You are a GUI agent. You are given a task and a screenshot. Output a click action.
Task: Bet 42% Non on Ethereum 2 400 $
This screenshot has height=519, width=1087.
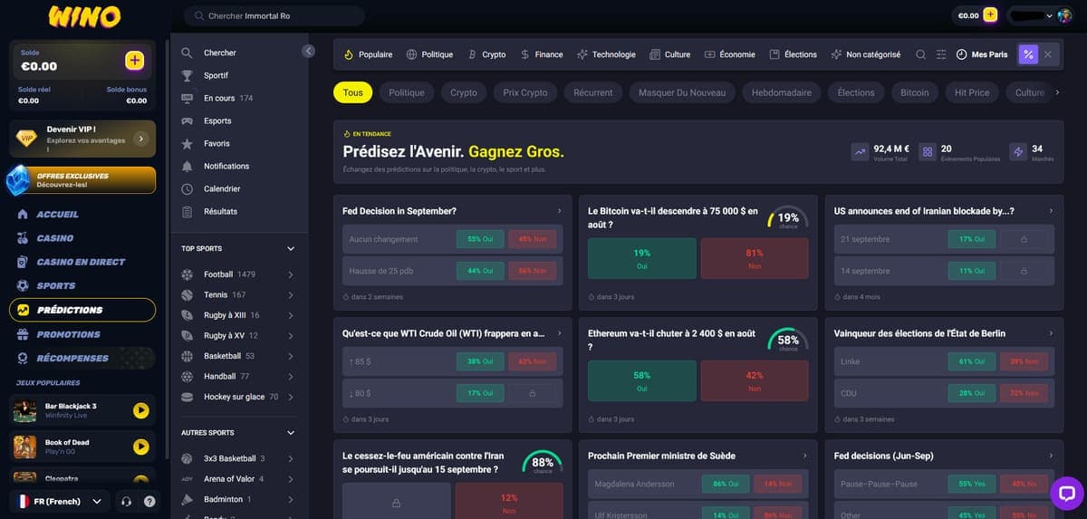coord(755,380)
